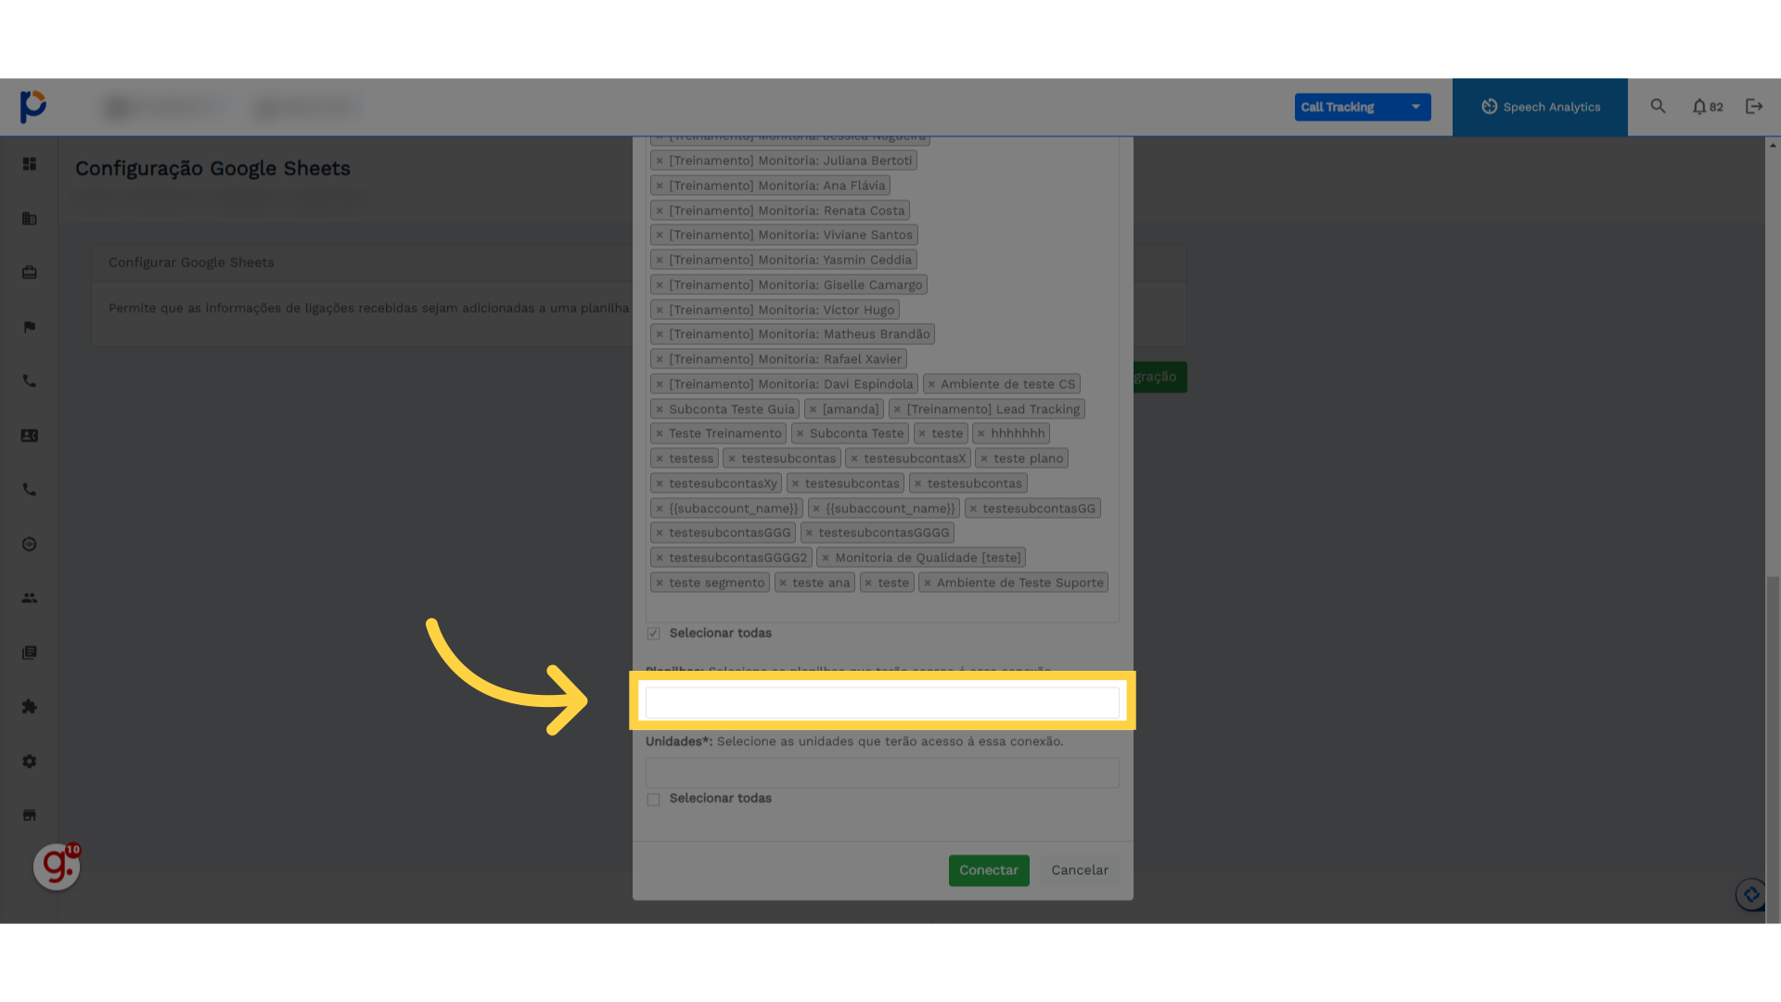Click the green Conectar button
1781x1002 pixels.
(989, 870)
